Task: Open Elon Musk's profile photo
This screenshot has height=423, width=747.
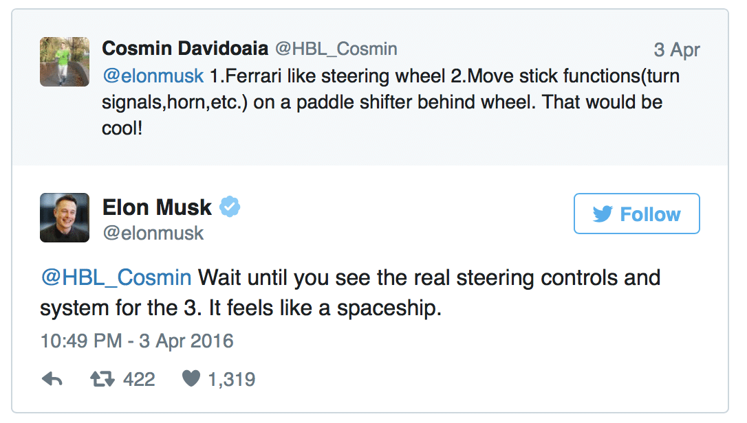Action: click(x=65, y=218)
